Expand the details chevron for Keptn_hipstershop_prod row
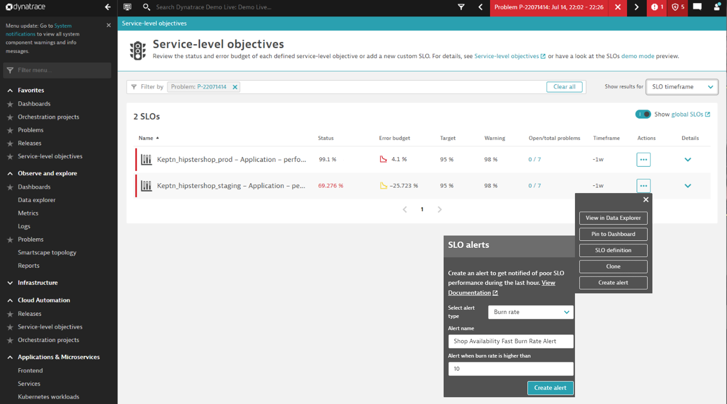 tap(688, 159)
